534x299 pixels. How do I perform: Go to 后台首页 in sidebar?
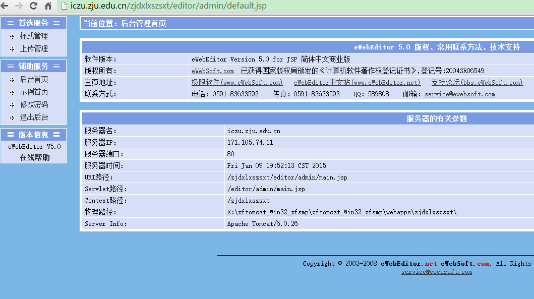point(34,79)
